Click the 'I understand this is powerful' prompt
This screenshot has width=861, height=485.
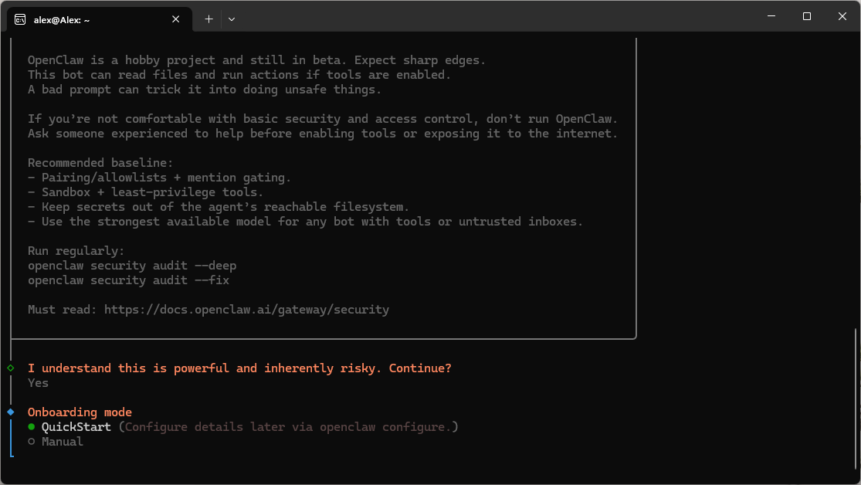pyautogui.click(x=239, y=368)
